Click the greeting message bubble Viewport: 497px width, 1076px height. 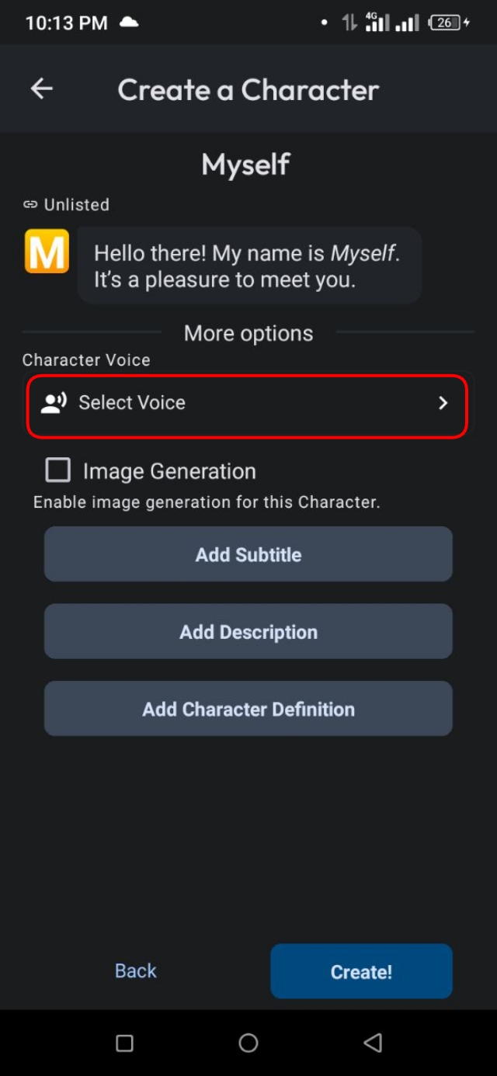(248, 265)
